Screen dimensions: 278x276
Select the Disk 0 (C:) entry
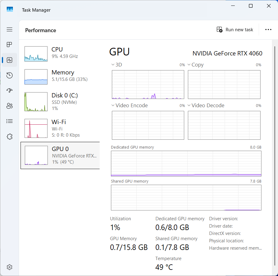coord(60,102)
